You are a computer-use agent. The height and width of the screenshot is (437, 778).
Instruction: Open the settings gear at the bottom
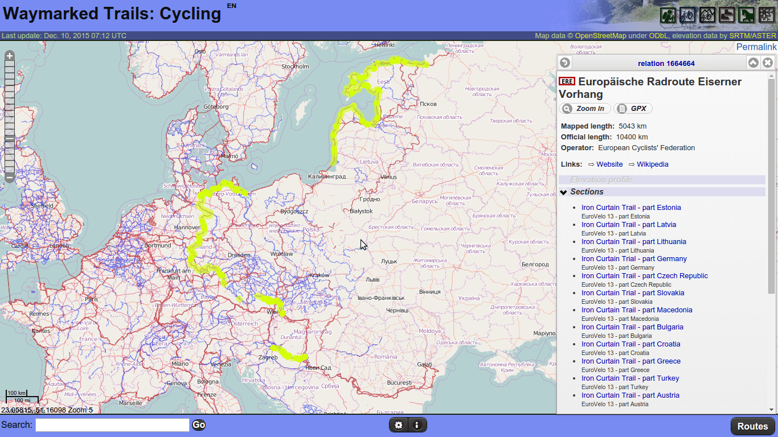click(x=399, y=424)
